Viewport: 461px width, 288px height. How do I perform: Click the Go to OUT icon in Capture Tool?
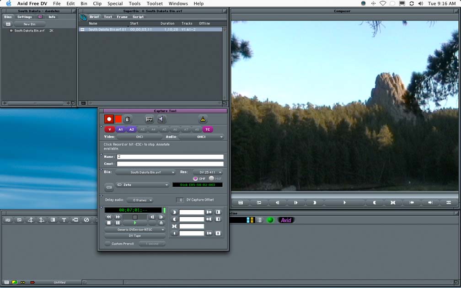[x=209, y=219]
